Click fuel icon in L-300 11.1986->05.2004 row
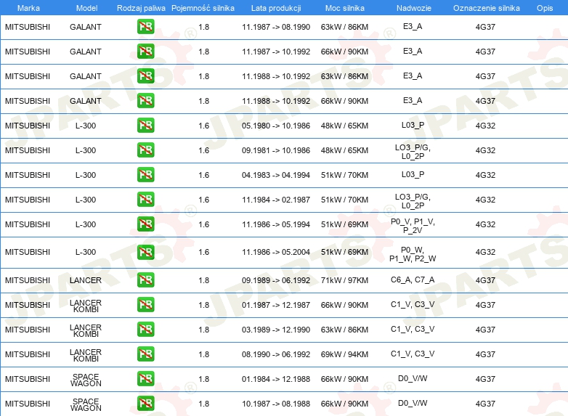Image resolution: width=568 pixels, height=416 pixels. pyautogui.click(x=145, y=252)
